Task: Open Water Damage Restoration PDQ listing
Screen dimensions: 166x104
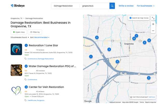Action: pos(52,66)
